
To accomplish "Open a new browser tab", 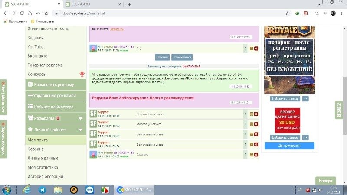I will (129, 4).
